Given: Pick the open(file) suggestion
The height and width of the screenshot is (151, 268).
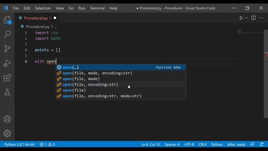Looking at the screenshot, I should [121, 90].
